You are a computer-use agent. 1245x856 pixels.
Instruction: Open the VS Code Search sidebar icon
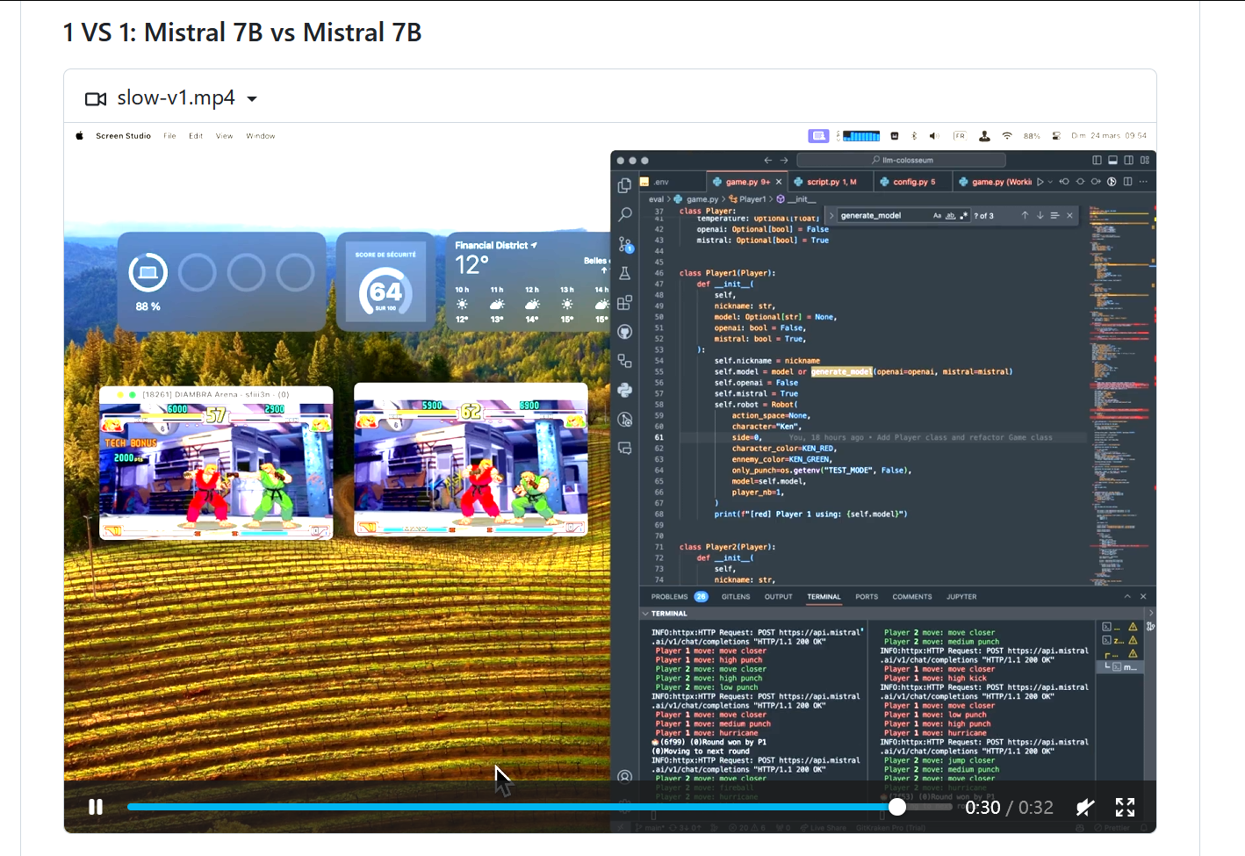tap(624, 214)
